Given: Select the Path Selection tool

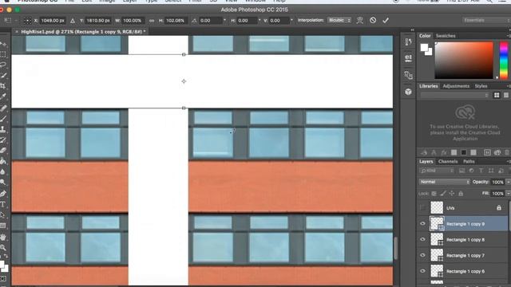Looking at the screenshot, I should pos(3,215).
